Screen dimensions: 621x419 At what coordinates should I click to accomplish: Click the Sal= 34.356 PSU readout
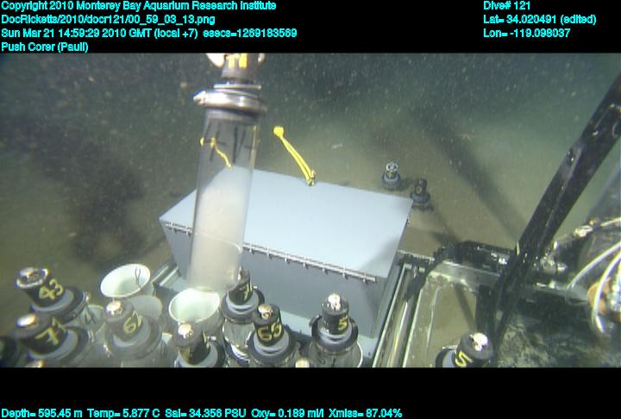pos(205,413)
